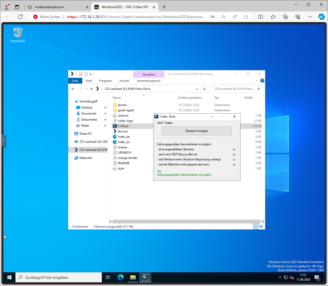Switch to the vcube.example.com tab
This screenshot has width=328, height=286.
[x=58, y=7]
